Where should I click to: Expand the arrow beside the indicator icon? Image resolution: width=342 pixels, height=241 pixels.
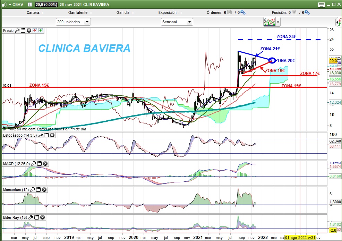278,22
